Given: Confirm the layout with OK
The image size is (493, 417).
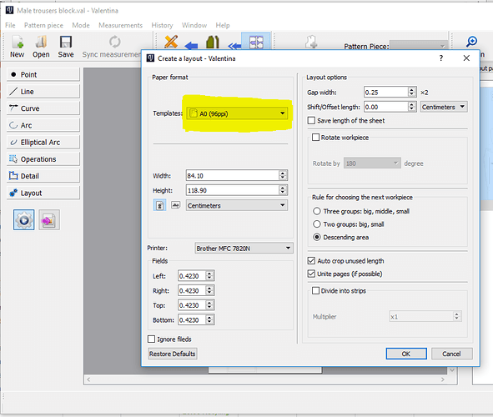Looking at the screenshot, I should pyautogui.click(x=406, y=354).
